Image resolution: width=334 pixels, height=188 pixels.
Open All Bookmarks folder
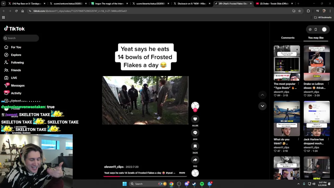pyautogui.click(x=323, y=17)
